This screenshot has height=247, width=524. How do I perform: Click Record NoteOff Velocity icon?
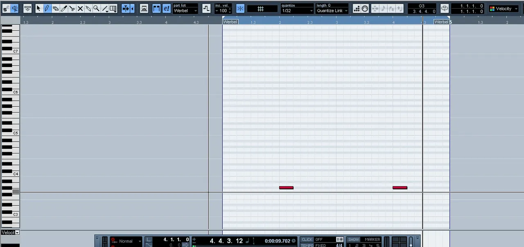(x=400, y=9)
